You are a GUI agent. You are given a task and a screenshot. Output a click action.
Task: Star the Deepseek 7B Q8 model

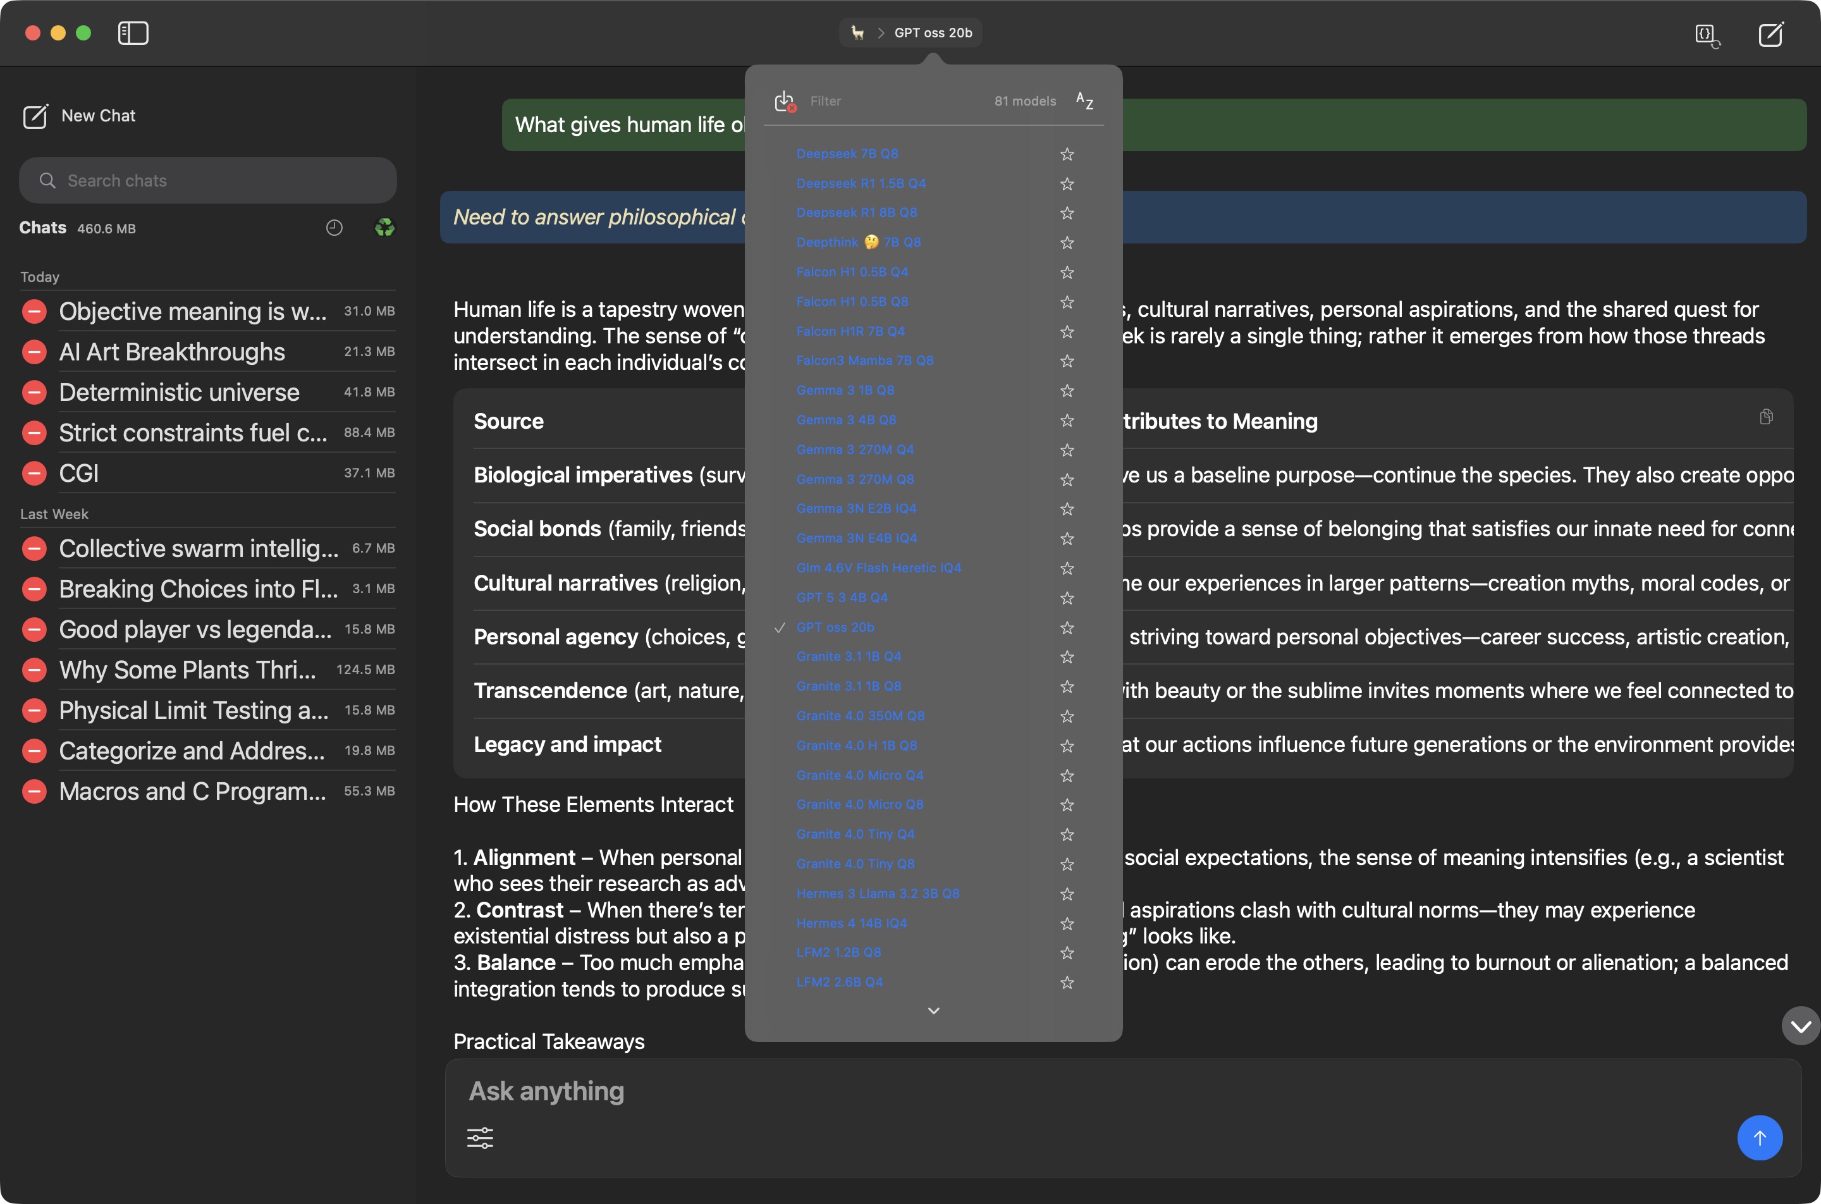[x=1067, y=154]
